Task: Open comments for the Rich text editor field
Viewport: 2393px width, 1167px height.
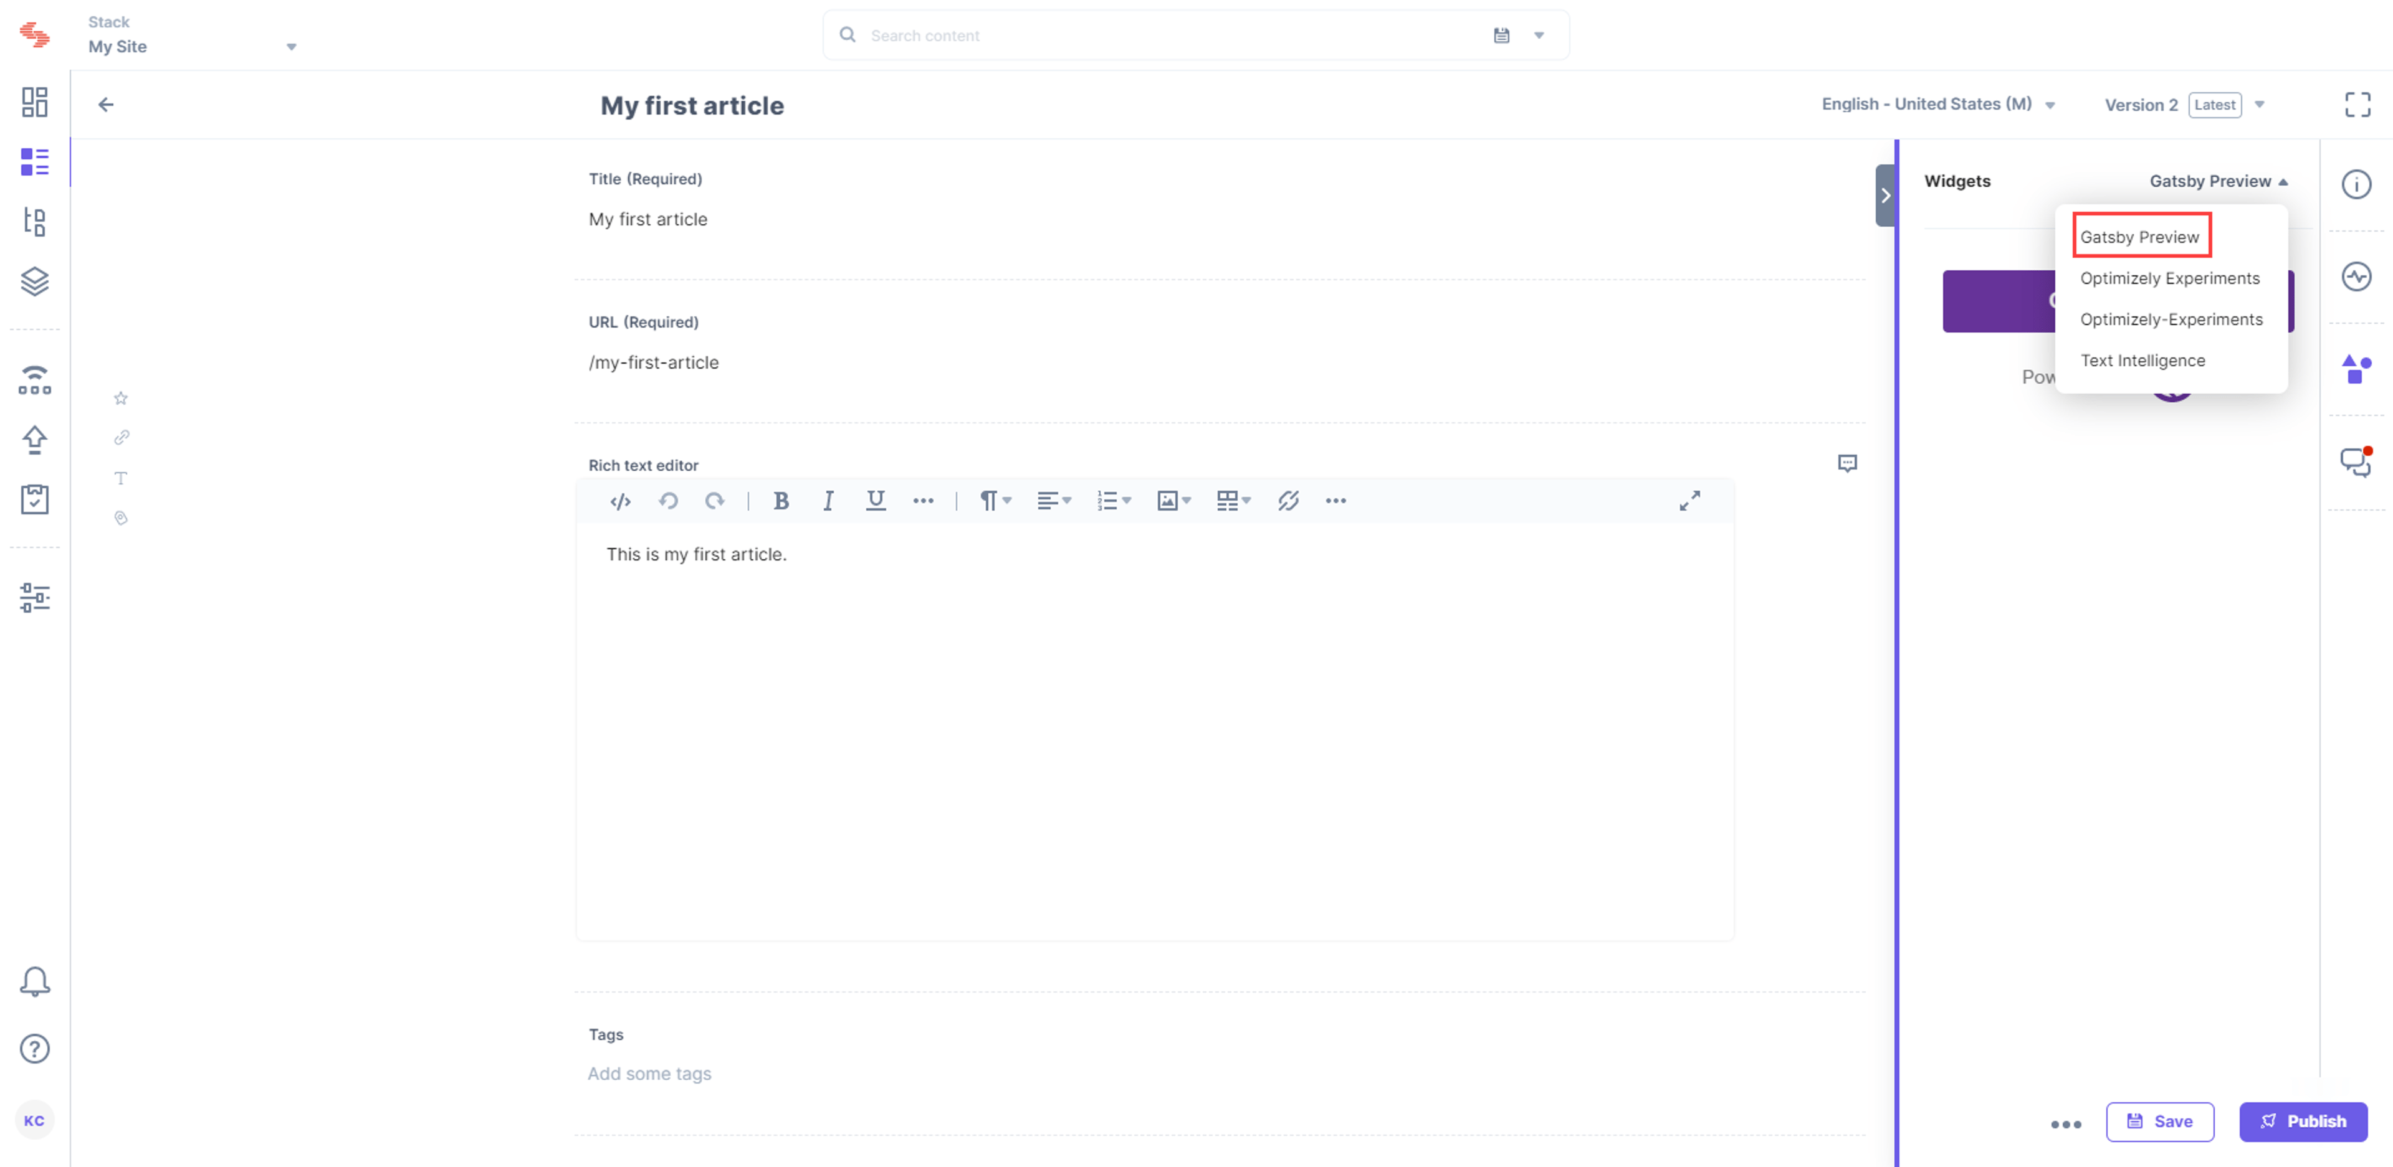Action: [x=1846, y=463]
